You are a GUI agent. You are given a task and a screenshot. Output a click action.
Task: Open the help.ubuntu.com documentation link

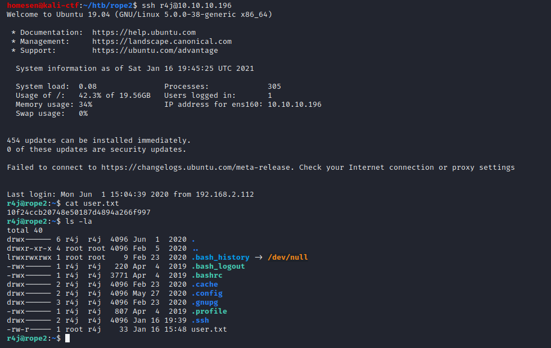pyautogui.click(x=144, y=33)
